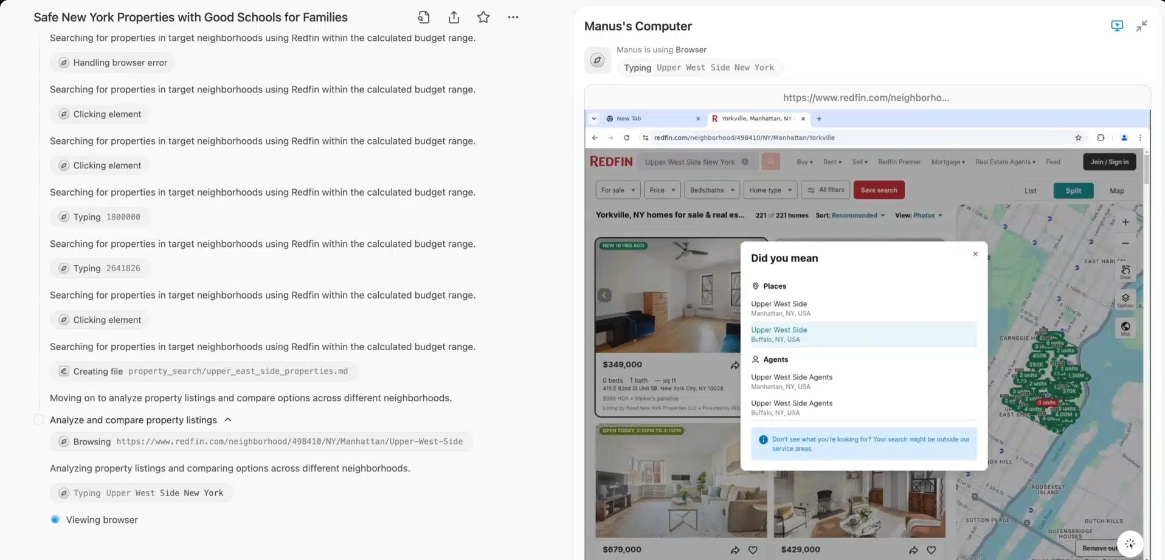
Task: Open the $679,000 listing photo
Action: [x=681, y=480]
